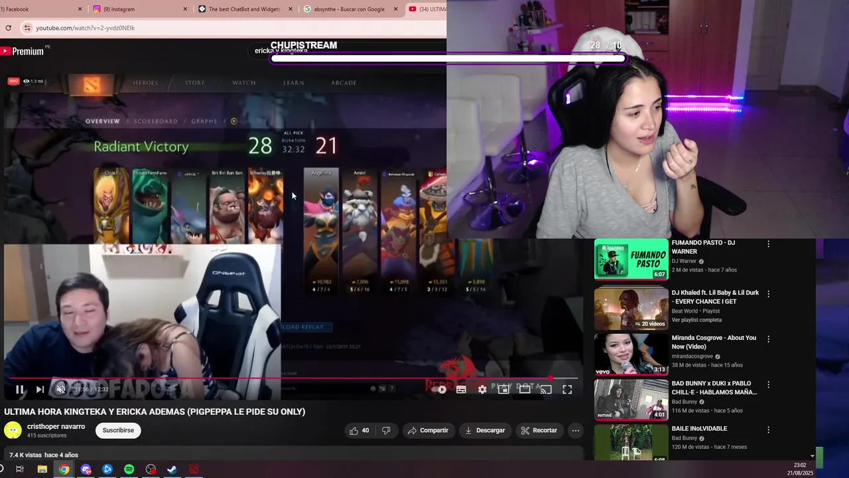Viewport: 849px width, 478px height.
Task: Close the ChatBot and Widgets tab
Action: (x=292, y=9)
